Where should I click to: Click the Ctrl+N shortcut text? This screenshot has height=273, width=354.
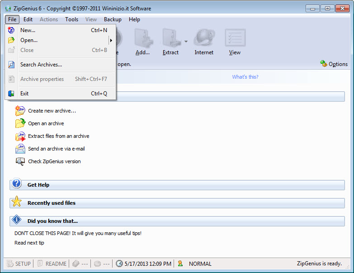pyautogui.click(x=99, y=30)
